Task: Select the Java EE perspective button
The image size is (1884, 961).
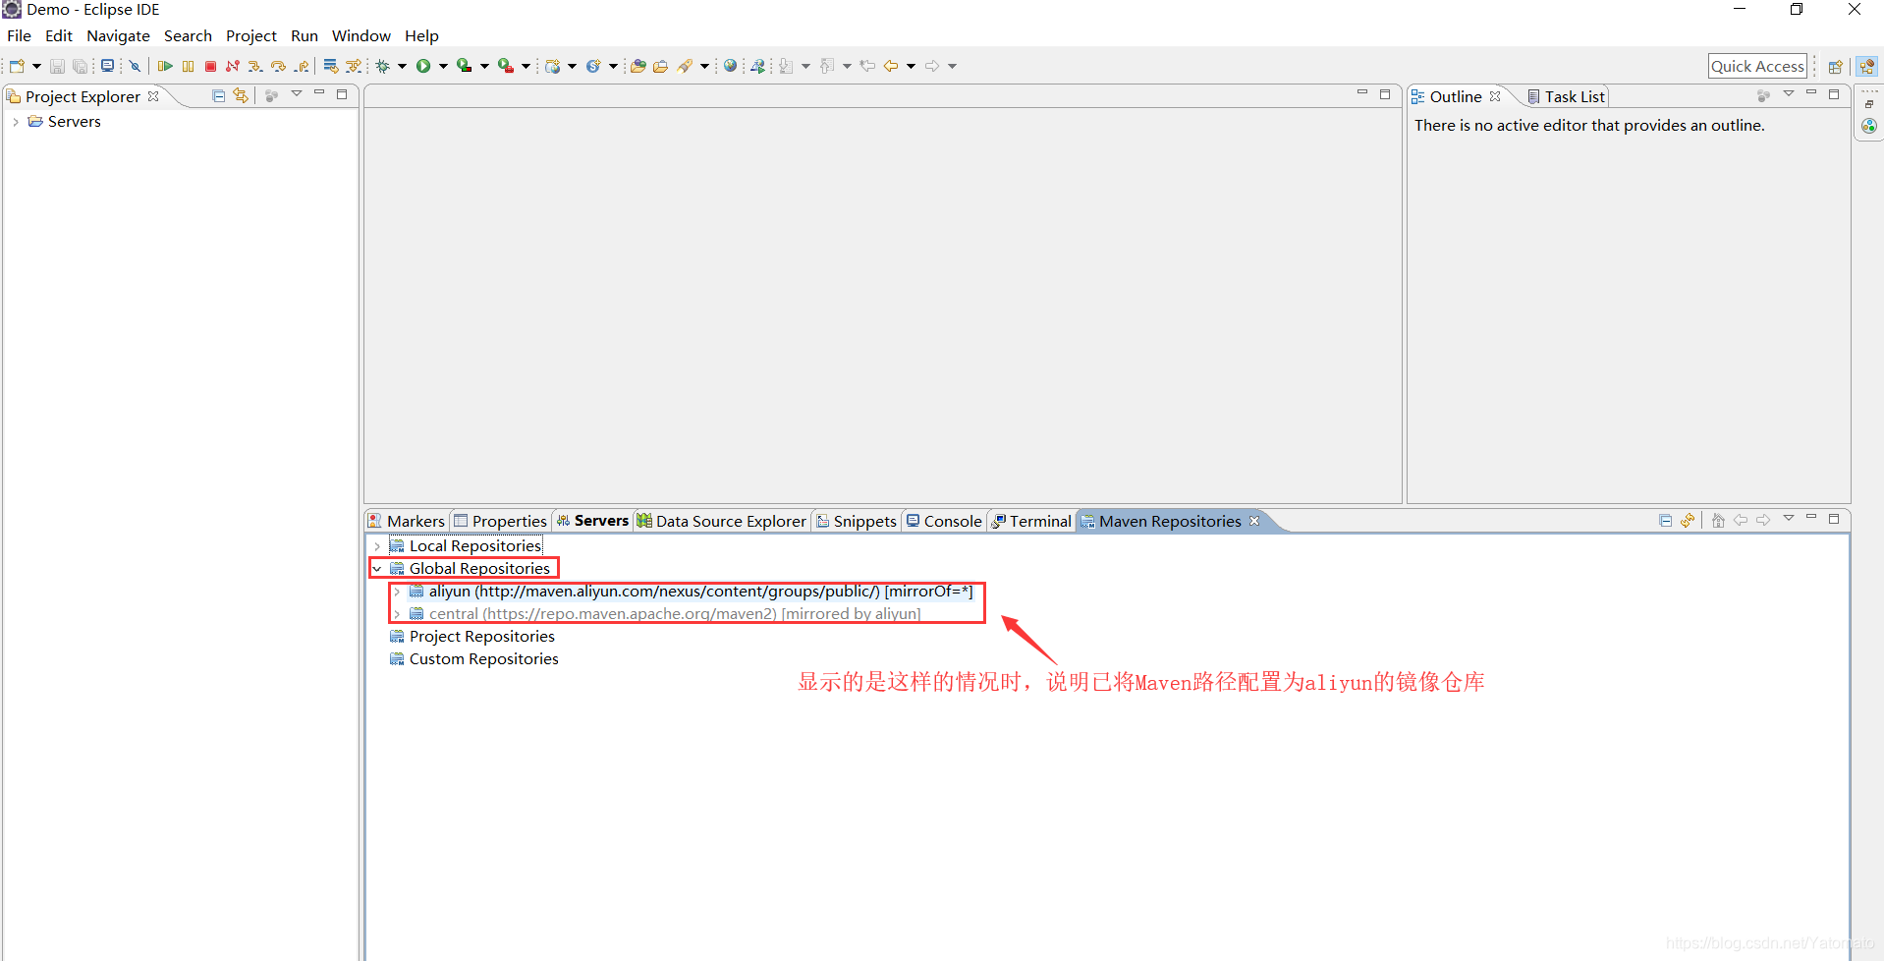Action: point(1867,67)
